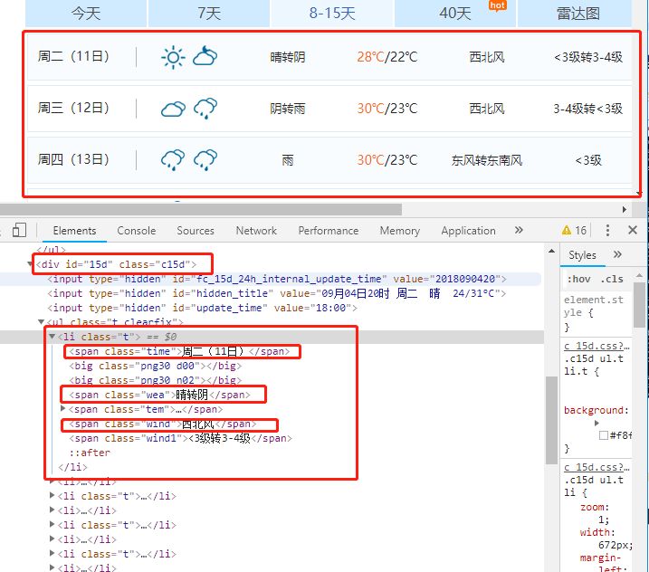Select the ::after pseudo-element line
The image size is (649, 572).
[x=90, y=453]
